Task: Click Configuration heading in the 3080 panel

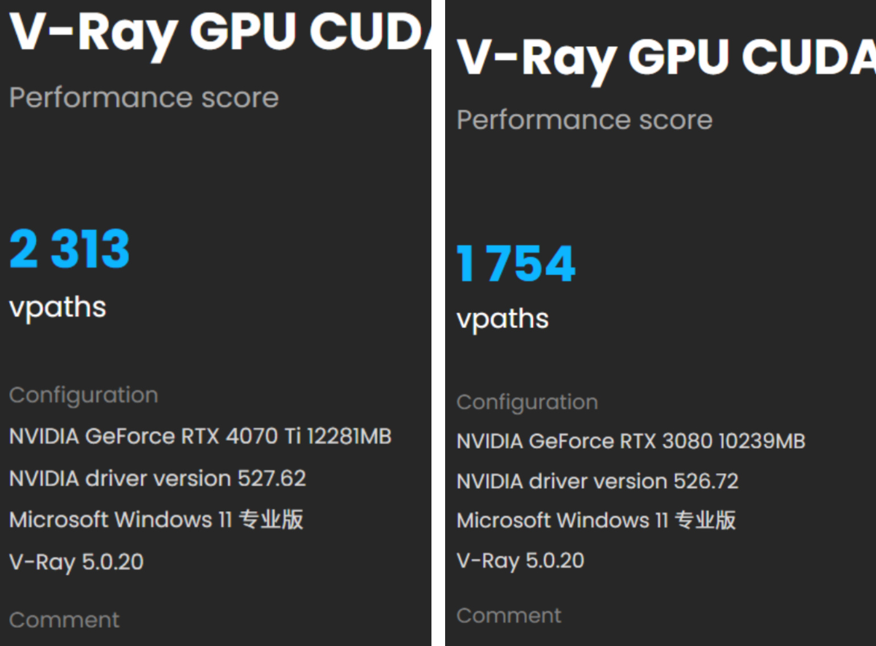Action: [527, 403]
